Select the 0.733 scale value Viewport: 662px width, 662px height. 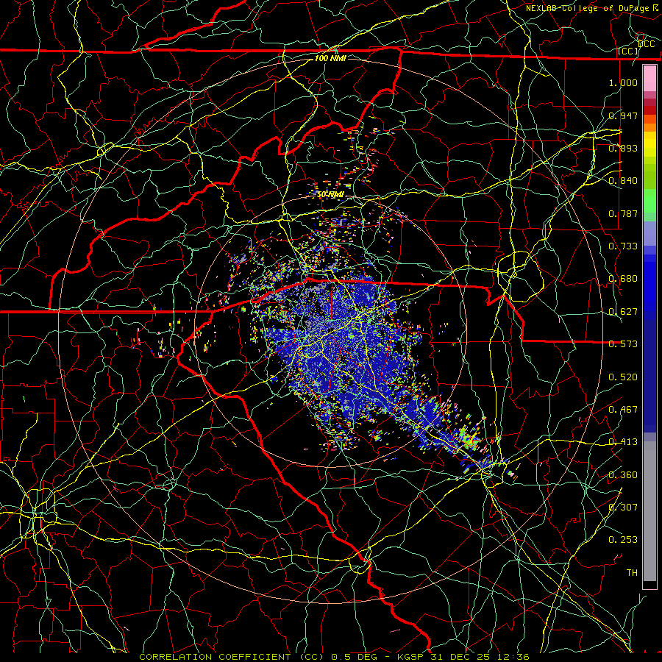[x=623, y=246]
